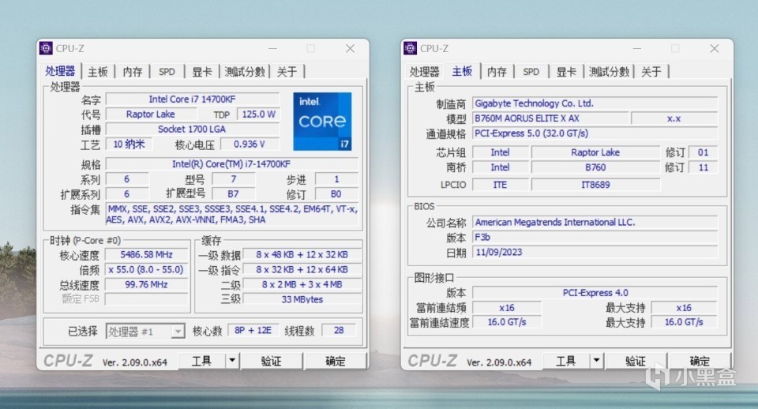This screenshot has width=758, height=409.
Task: Select 显卡 tab in right window
Action: pos(567,72)
